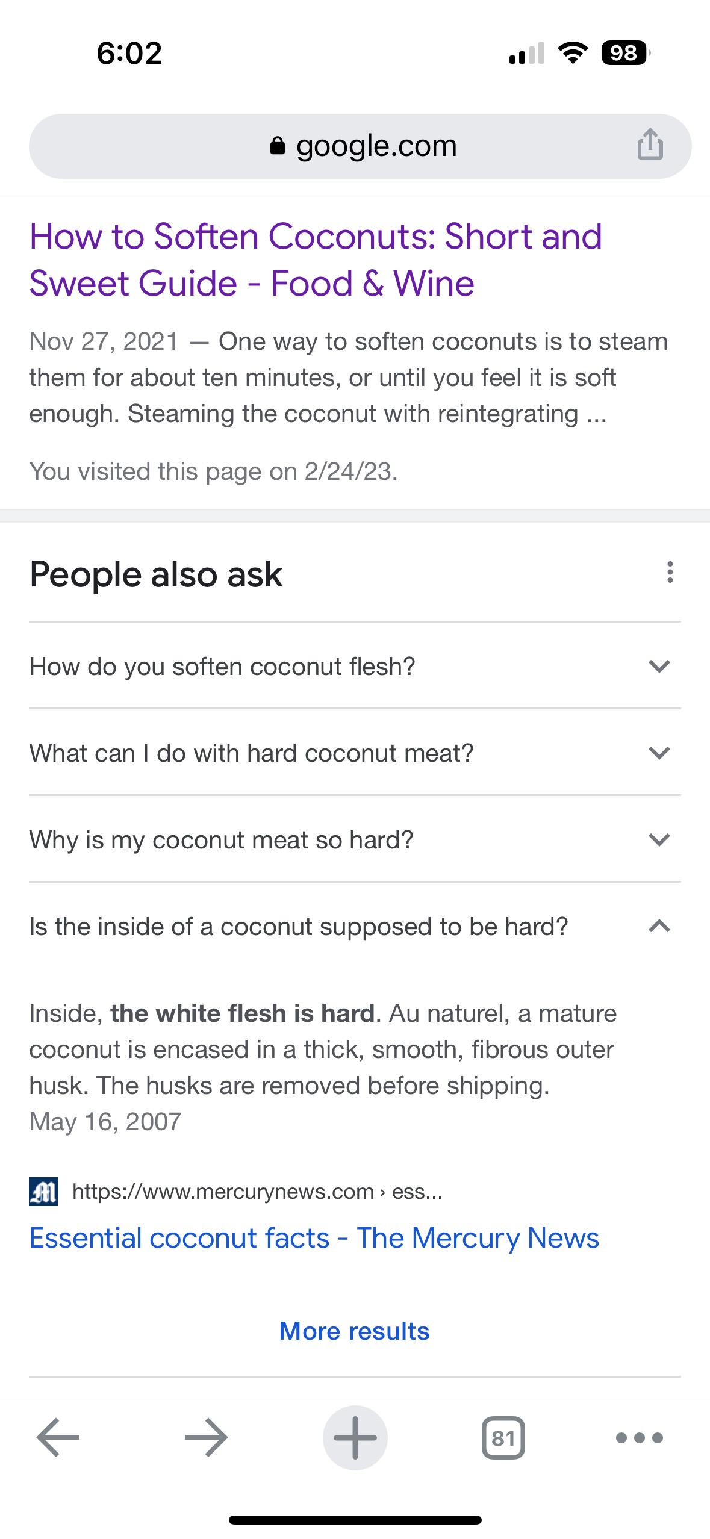Go forward with the right arrow
Image resolution: width=710 pixels, height=1539 pixels.
pos(206,1437)
